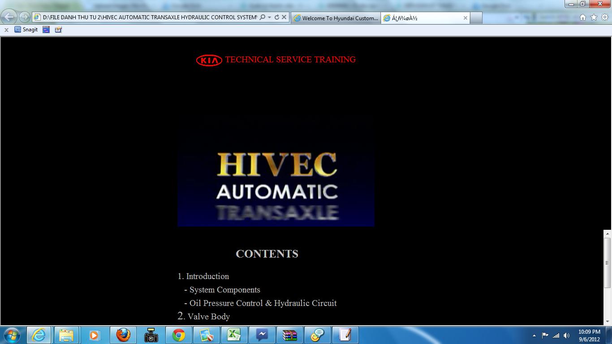Close the active browser tab
The width and height of the screenshot is (612, 344).
[465, 18]
